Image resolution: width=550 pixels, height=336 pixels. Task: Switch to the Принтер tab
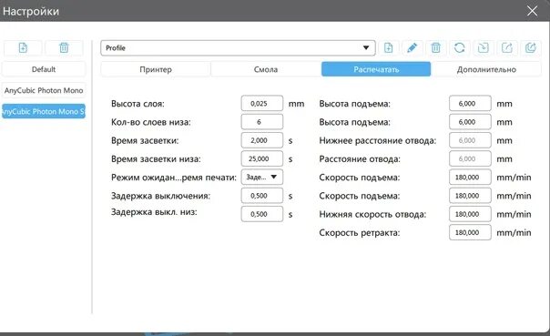pyautogui.click(x=156, y=69)
